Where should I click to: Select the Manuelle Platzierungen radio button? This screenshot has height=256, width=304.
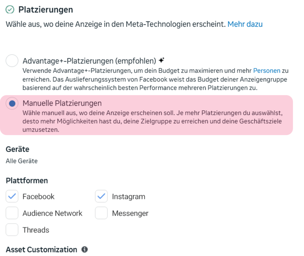pos(12,103)
